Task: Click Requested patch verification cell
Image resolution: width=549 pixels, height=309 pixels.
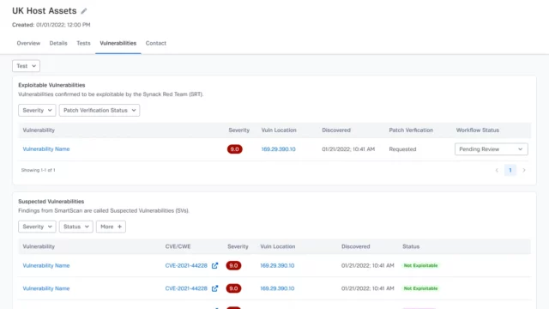Action: point(402,149)
